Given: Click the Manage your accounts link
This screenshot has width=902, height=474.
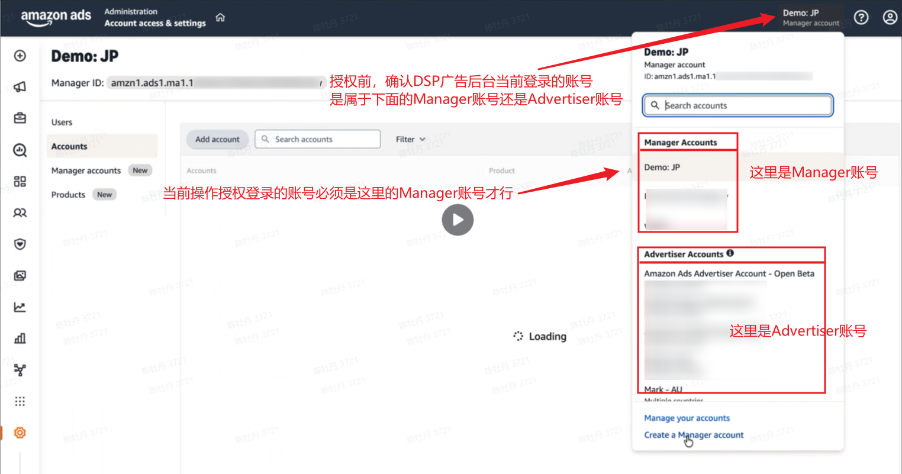Looking at the screenshot, I should tap(687, 418).
